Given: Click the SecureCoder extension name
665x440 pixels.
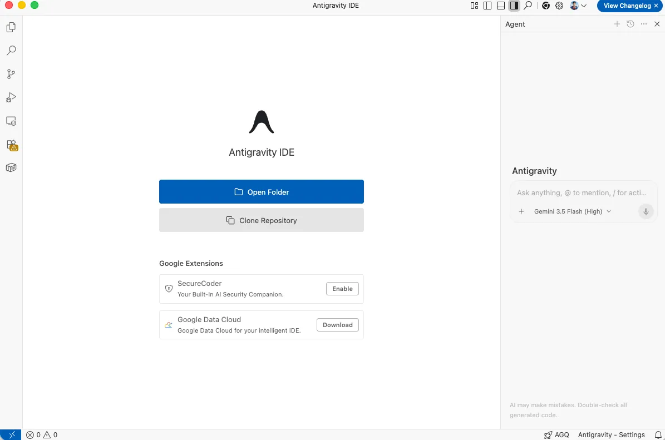Looking at the screenshot, I should pos(199,284).
